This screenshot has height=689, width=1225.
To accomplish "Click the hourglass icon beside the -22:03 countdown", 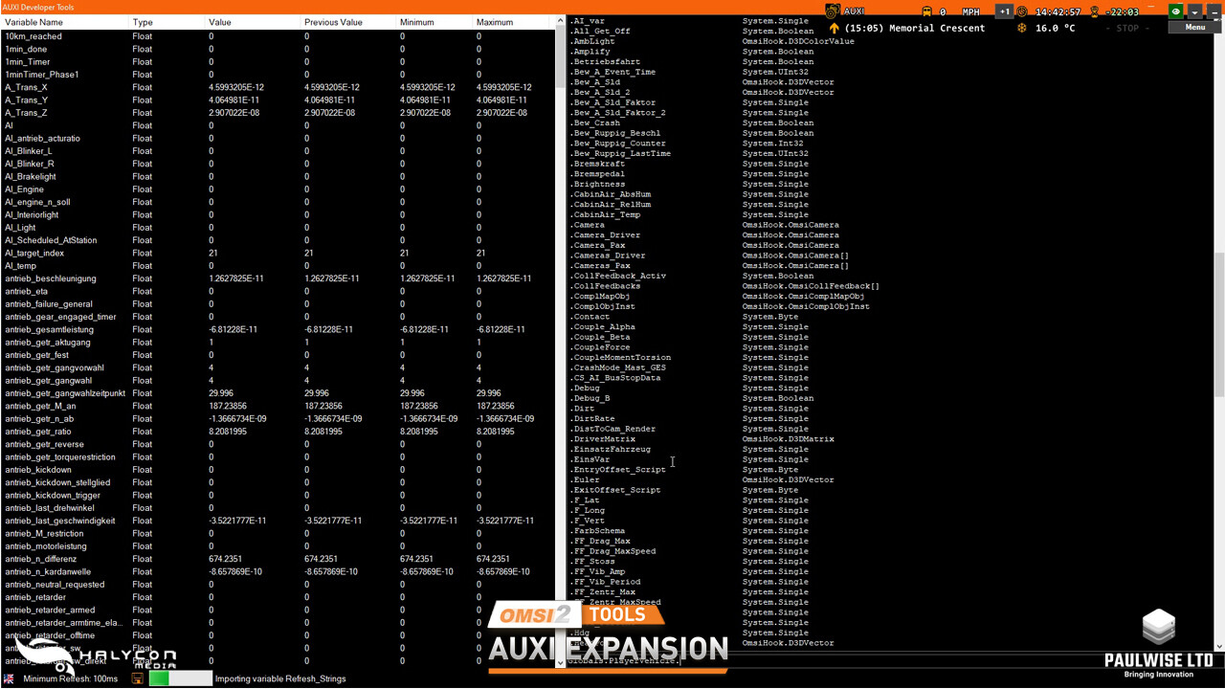I will click(1094, 11).
